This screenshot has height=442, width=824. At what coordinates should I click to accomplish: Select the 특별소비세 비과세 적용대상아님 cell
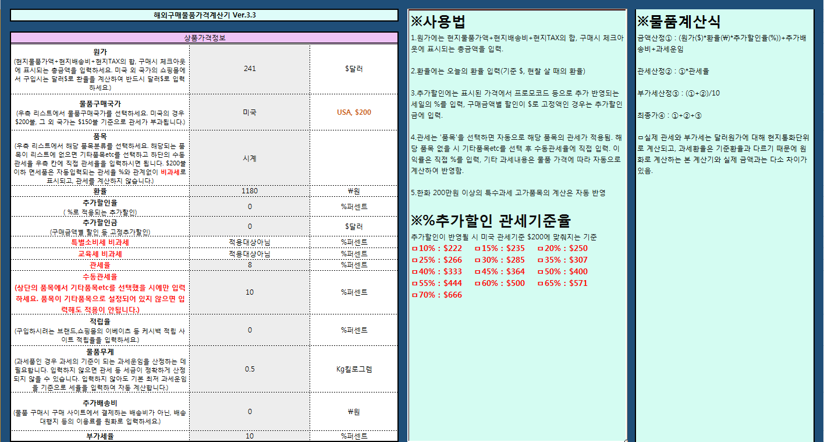[249, 242]
